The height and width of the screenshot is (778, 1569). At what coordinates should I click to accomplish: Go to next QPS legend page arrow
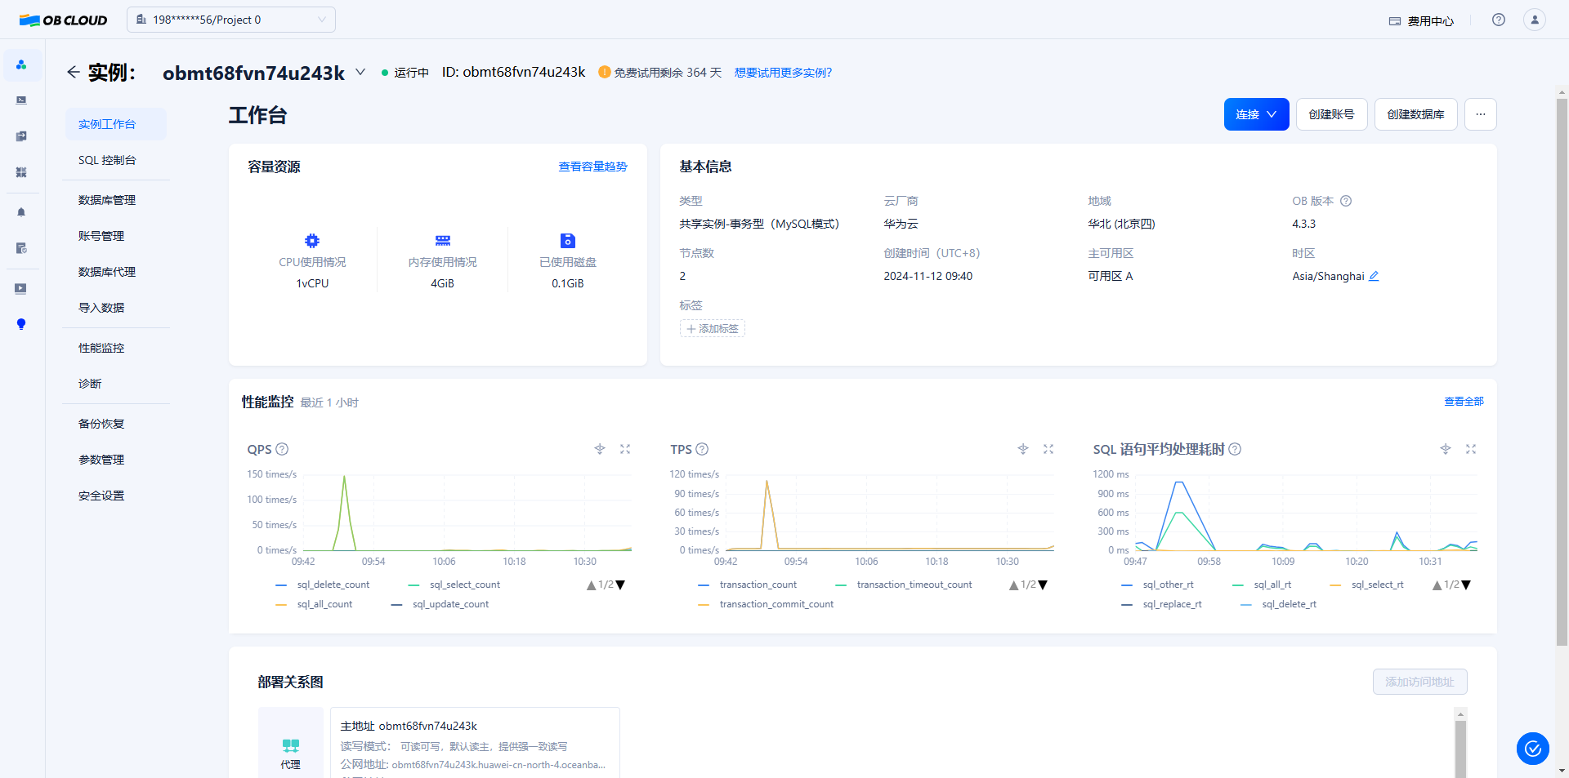point(620,585)
